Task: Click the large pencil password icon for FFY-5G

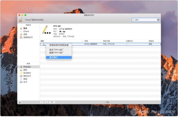Action: [x=46, y=30]
